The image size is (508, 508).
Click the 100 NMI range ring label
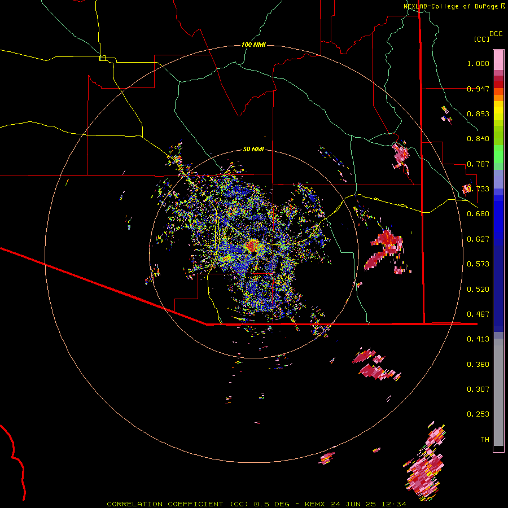[x=253, y=45]
